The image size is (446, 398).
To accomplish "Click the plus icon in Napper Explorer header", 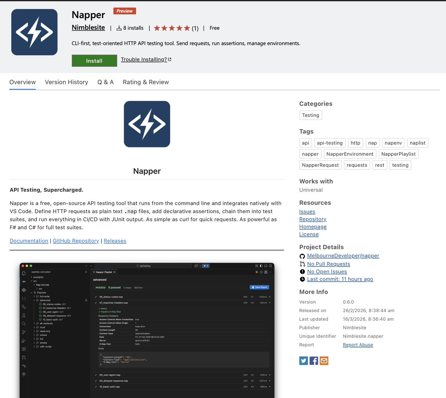I will tap(86, 272).
